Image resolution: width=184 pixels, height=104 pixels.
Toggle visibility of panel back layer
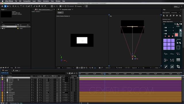tap(72, 101)
